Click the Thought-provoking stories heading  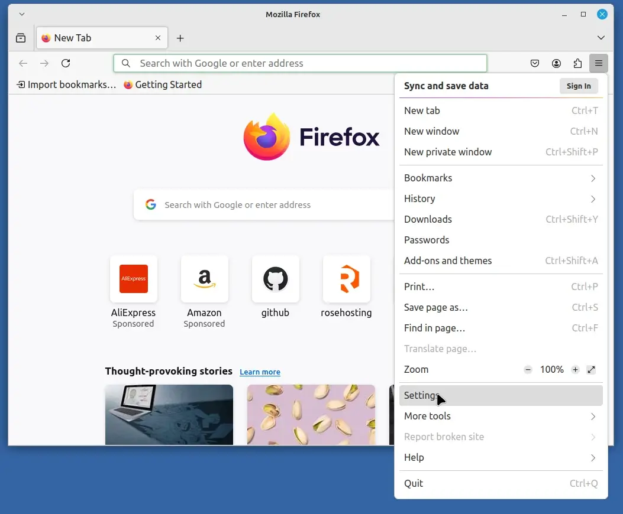pyautogui.click(x=169, y=371)
